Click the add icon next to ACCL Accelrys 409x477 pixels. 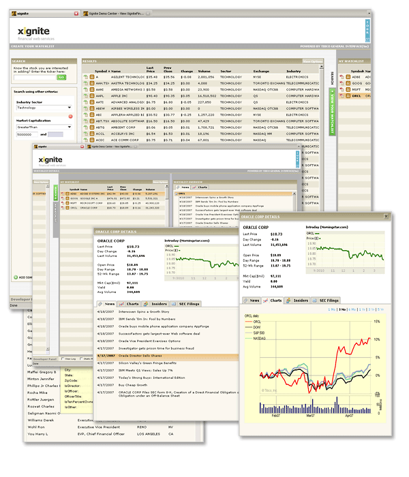pyautogui.click(x=86, y=134)
